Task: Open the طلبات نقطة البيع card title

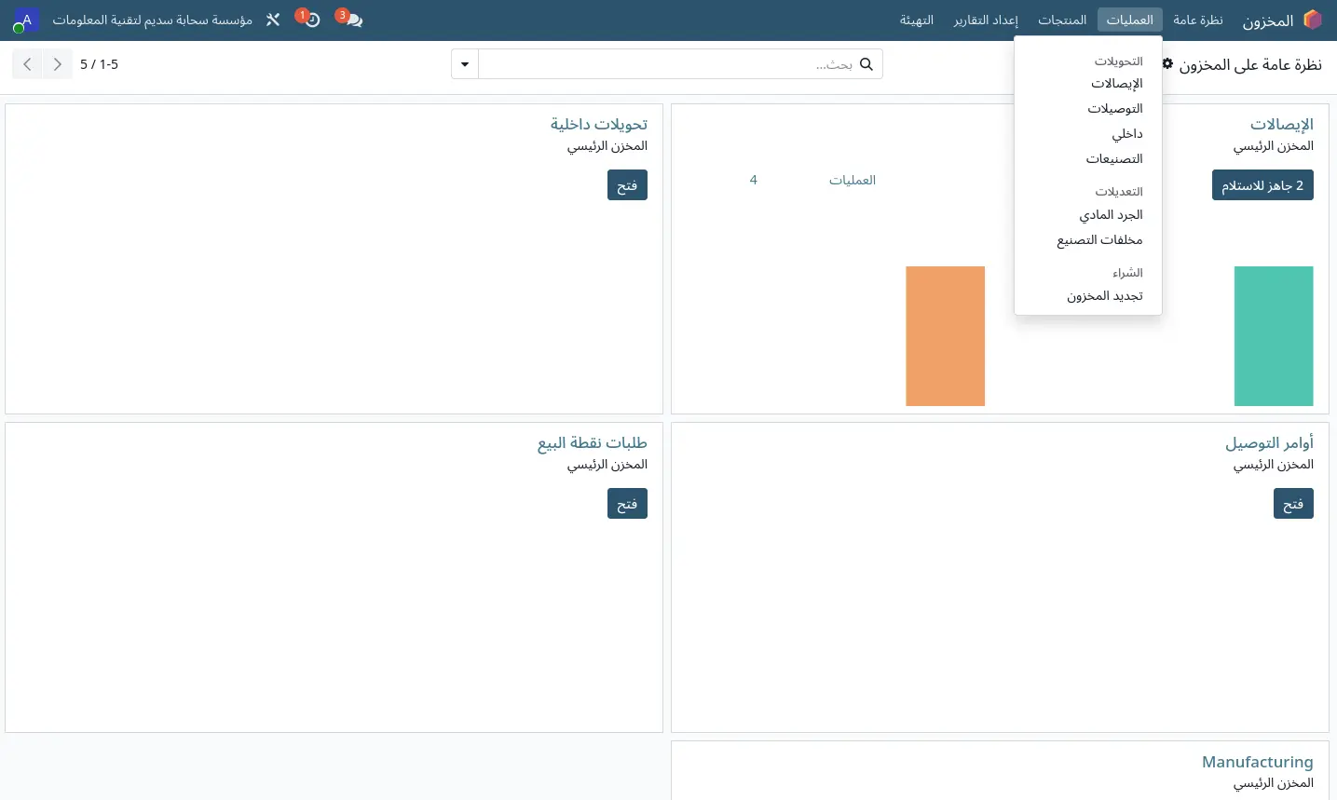Action: pos(593,443)
